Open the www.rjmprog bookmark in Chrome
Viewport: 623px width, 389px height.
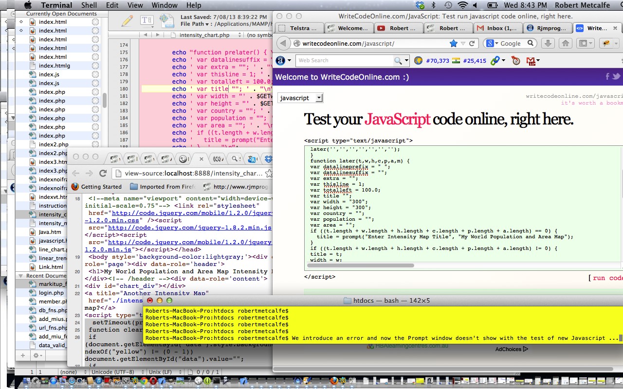237,187
